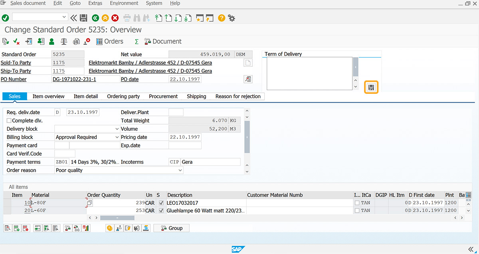The height and width of the screenshot is (254, 479).
Task: Click the Card Verif.Code input field
Action: 65,154
